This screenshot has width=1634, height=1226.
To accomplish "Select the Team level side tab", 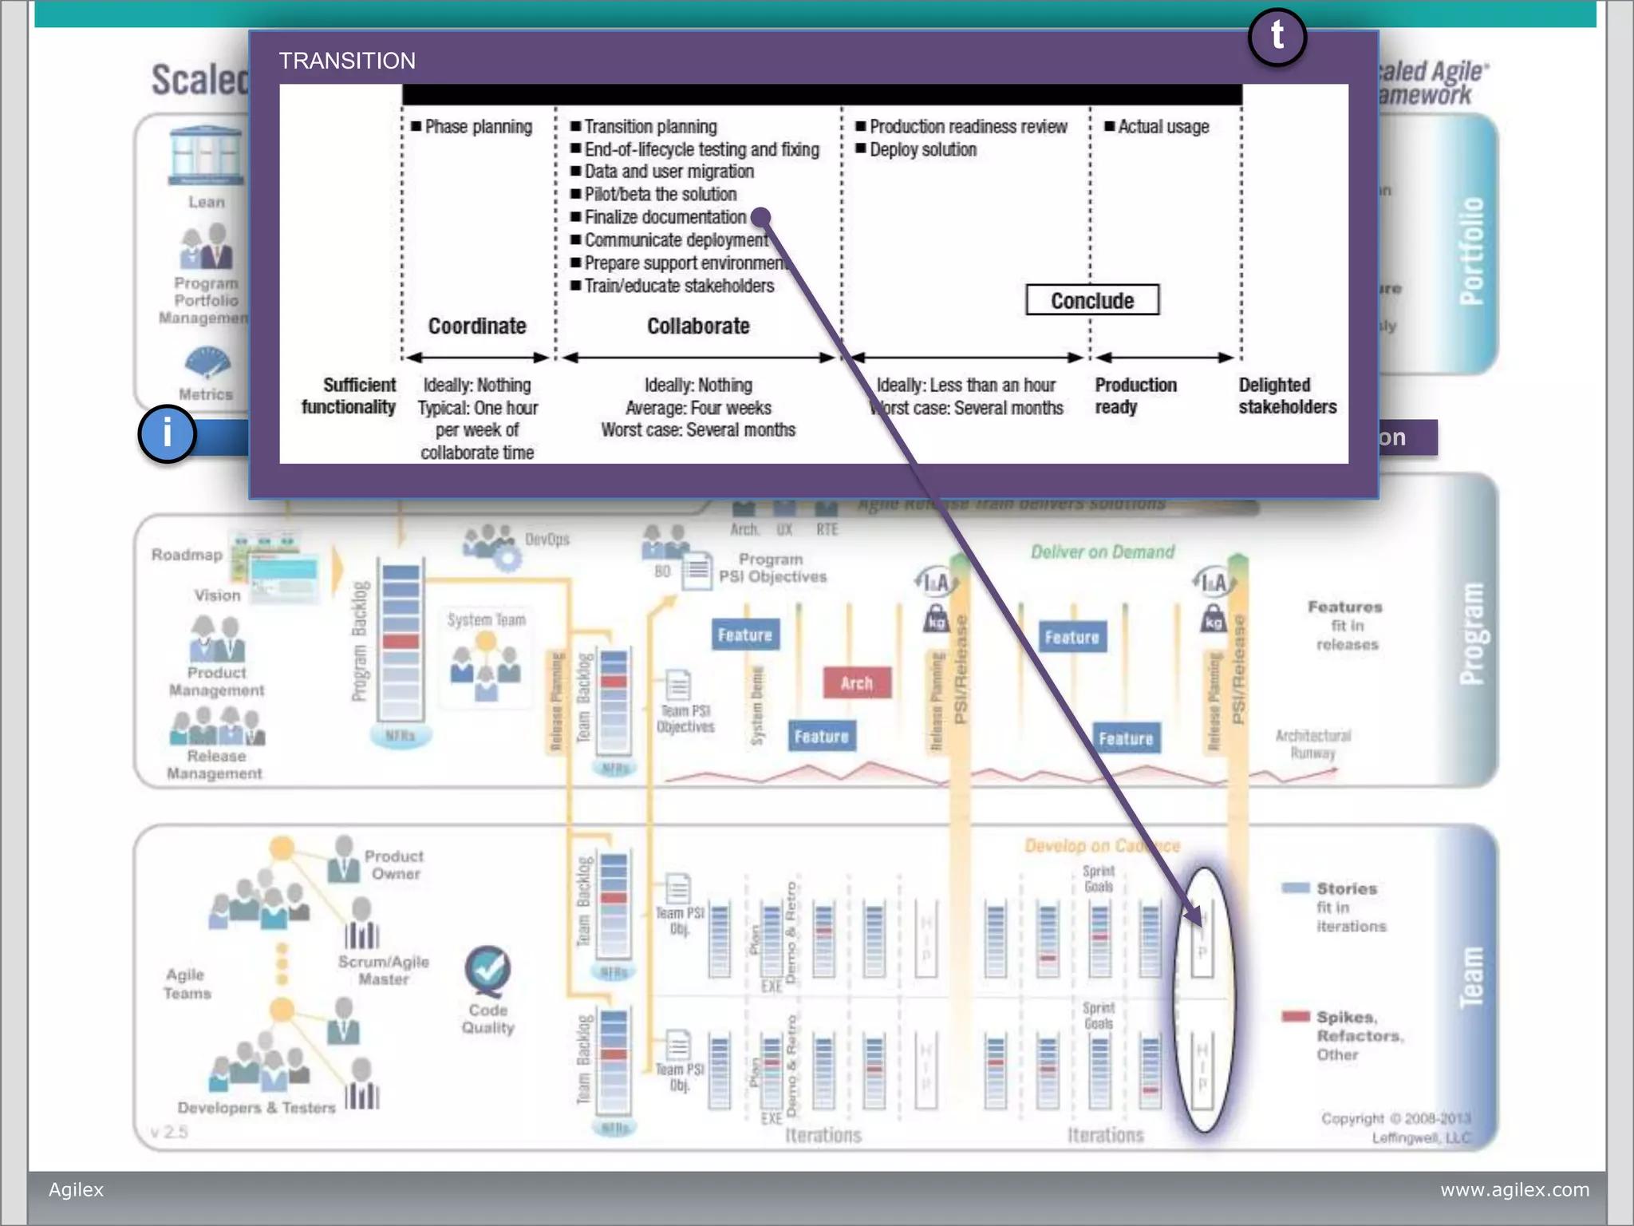I will click(x=1470, y=978).
